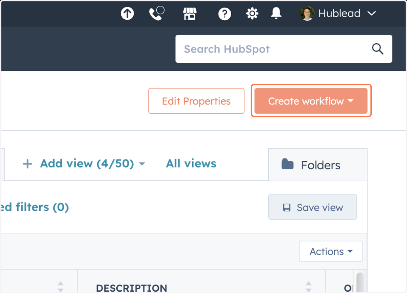Screen dimensions: 407x293
Task: Click the Save view button
Action: click(x=312, y=207)
